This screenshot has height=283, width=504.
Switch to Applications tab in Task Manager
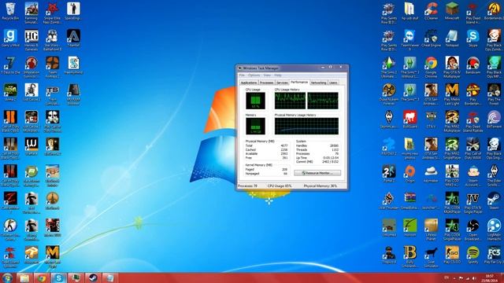point(249,83)
